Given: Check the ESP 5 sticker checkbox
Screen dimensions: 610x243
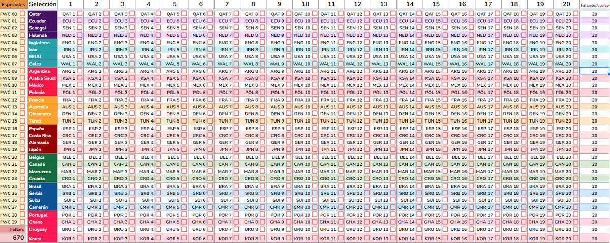Looking at the screenshot, I should click(x=185, y=129).
